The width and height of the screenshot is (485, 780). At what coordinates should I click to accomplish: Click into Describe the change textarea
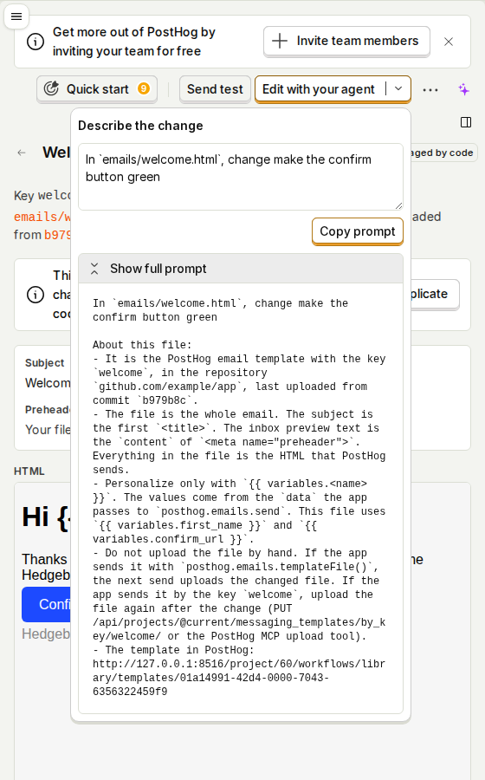241,177
